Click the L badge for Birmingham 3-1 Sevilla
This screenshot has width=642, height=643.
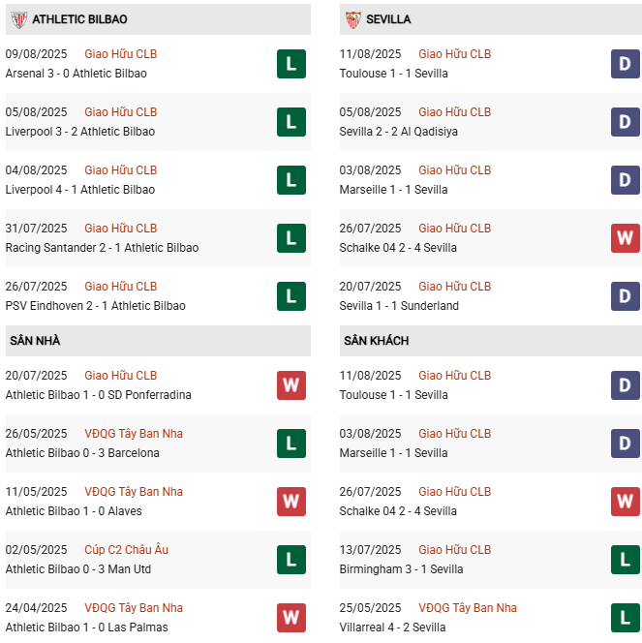coord(626,560)
